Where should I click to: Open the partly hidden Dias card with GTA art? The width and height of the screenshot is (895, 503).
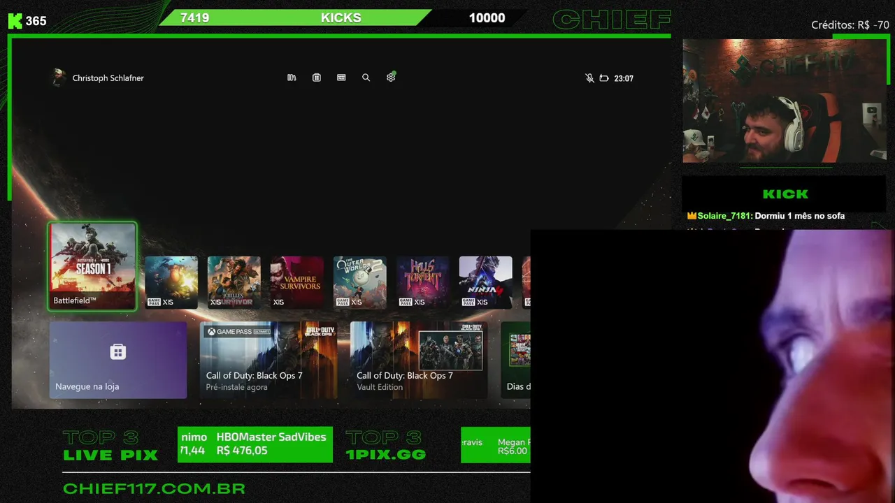[x=516, y=360]
